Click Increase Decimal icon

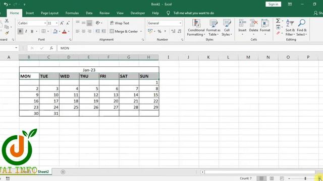[x=173, y=31]
